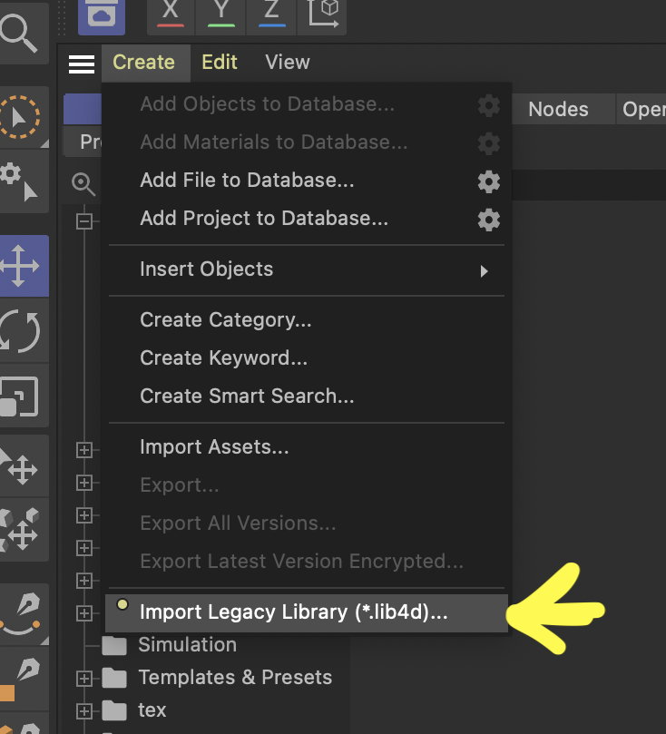Select the Move tool
The image size is (666, 734).
coord(20,268)
